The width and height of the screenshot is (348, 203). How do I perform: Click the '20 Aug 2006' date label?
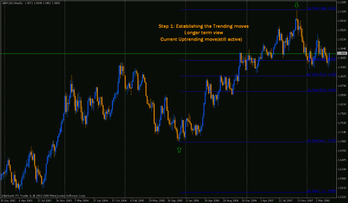point(231,200)
